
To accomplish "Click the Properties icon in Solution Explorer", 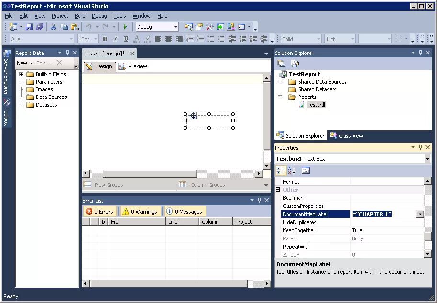I will [x=281, y=64].
